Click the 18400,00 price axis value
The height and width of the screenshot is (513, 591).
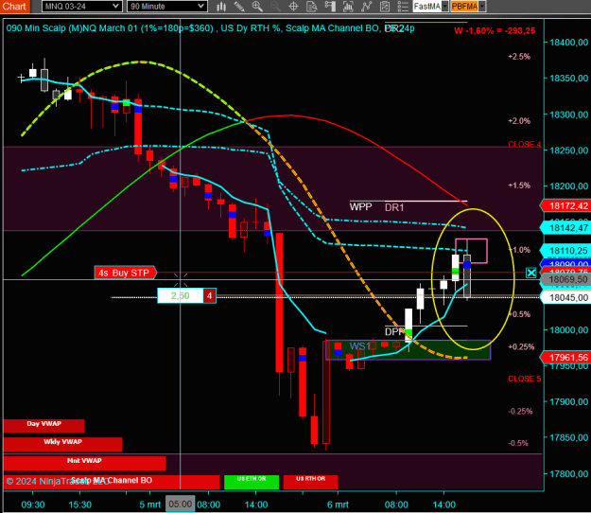click(569, 43)
